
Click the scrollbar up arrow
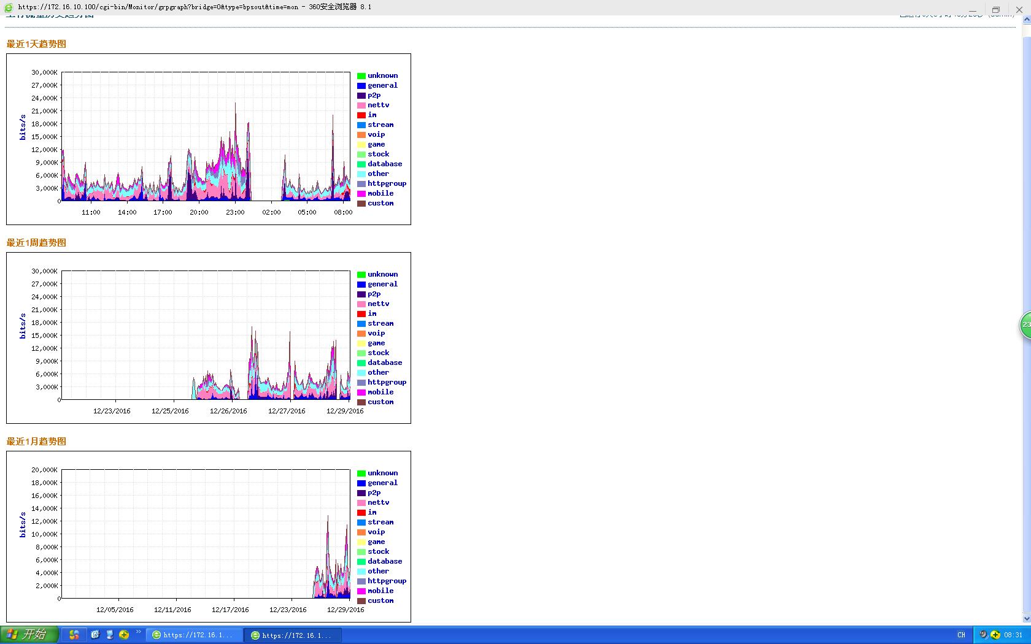point(1026,20)
